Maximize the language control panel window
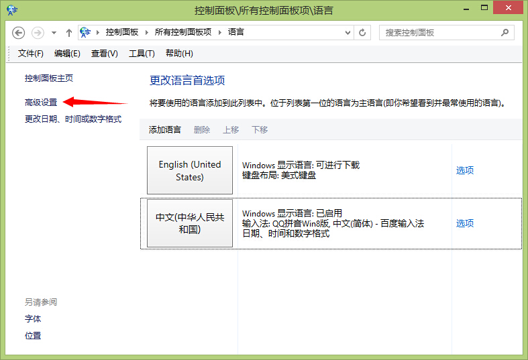 484,8
